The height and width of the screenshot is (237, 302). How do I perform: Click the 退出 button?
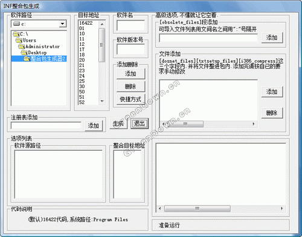click(x=140, y=124)
